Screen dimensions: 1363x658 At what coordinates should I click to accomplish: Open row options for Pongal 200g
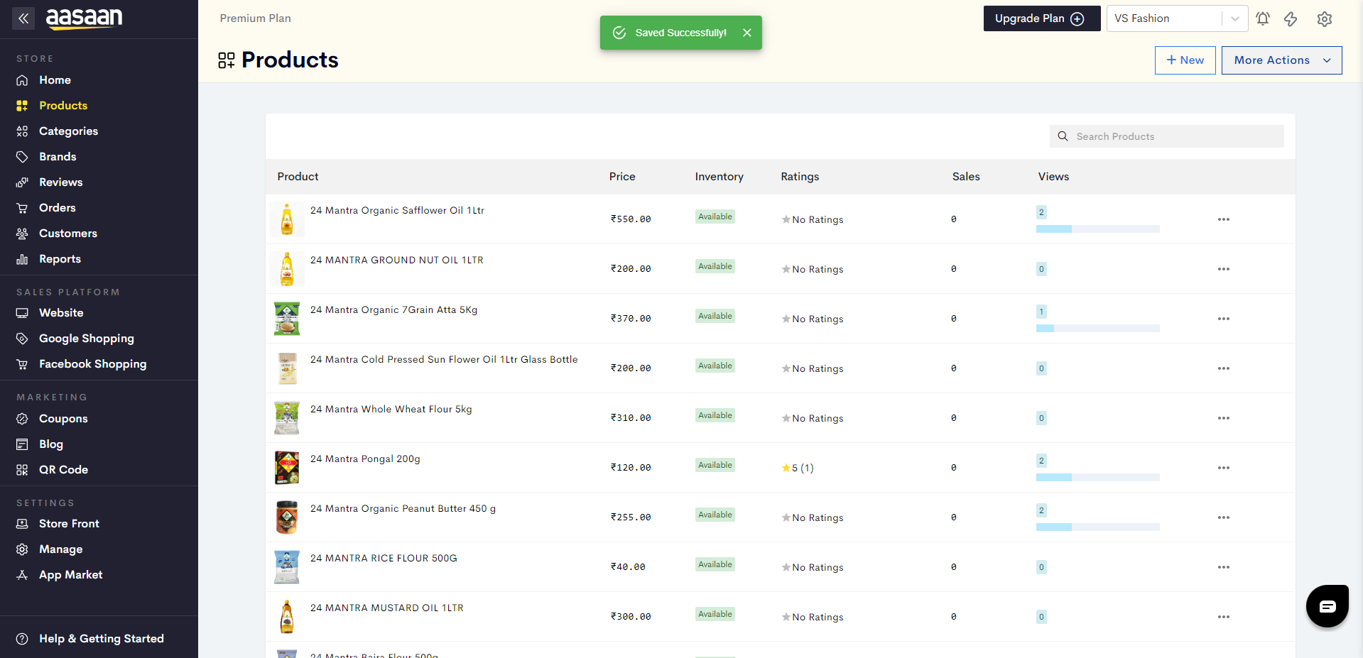(1223, 468)
